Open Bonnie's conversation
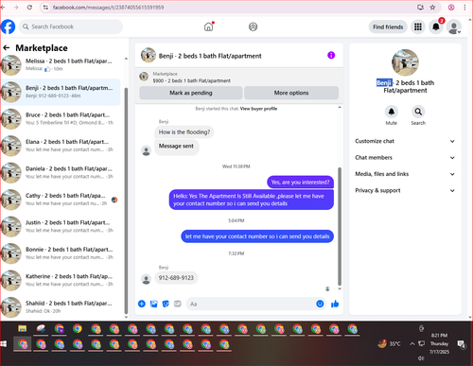Viewport: 473px width, 366px height. [x=61, y=253]
